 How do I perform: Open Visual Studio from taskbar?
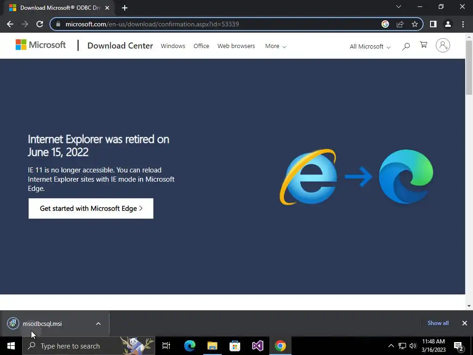(258, 346)
